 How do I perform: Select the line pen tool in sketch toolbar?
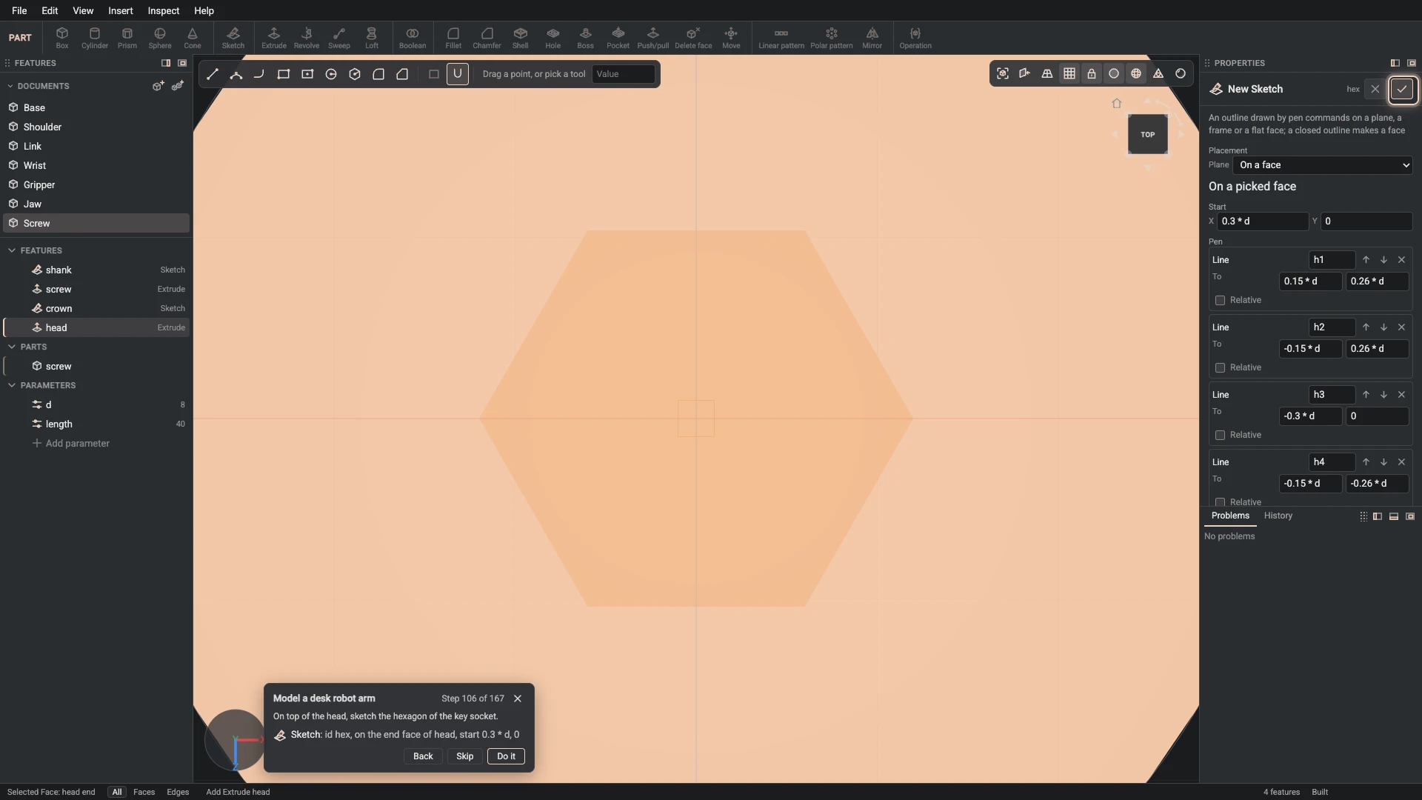click(x=213, y=74)
